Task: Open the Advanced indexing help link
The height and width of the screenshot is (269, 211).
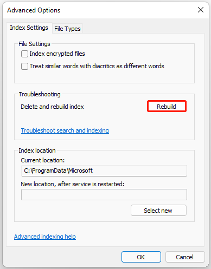Action: click(45, 237)
